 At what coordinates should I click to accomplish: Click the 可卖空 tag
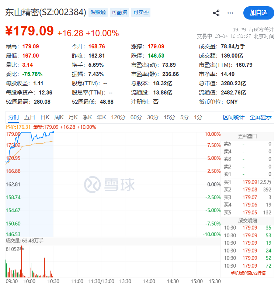pyautogui.click(x=141, y=12)
